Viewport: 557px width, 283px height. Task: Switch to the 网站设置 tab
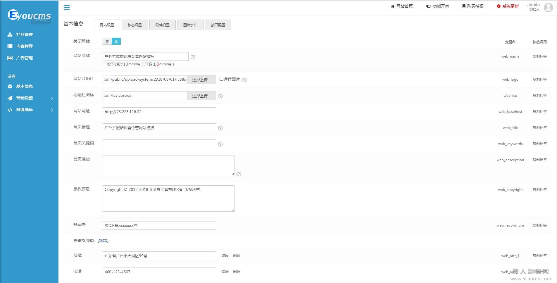tap(107, 25)
